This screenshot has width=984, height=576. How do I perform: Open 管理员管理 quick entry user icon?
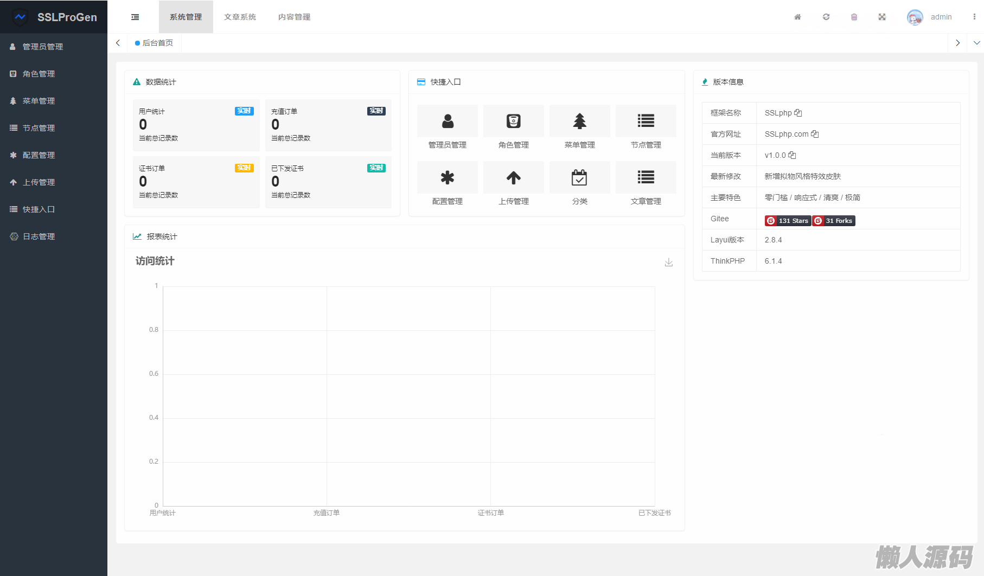448,121
